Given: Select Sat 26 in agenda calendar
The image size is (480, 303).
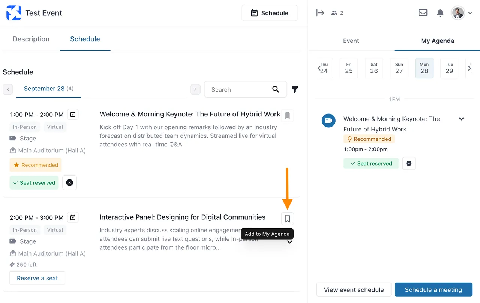Looking at the screenshot, I should tap(374, 68).
